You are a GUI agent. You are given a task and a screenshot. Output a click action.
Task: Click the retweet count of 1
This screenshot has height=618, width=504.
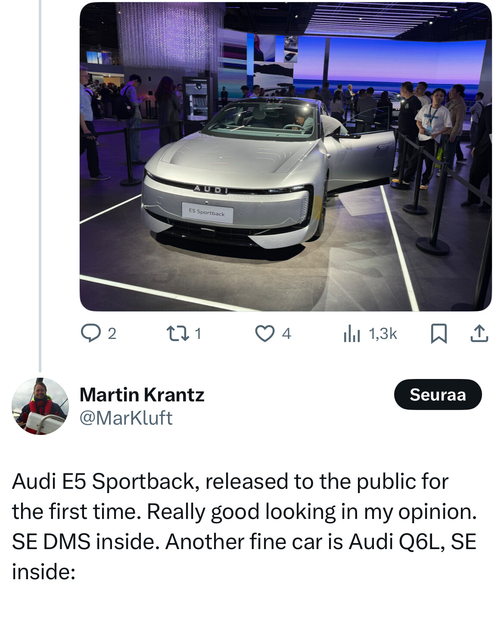(x=198, y=333)
